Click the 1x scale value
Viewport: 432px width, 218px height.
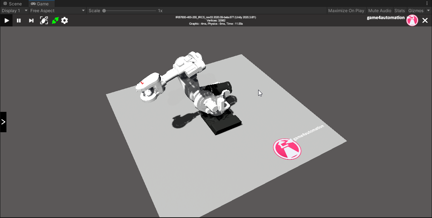160,11
